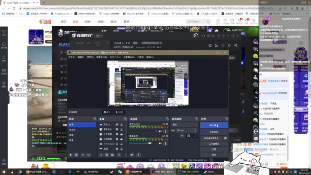Lock the 聊天字体 source
Image resolution: width=311 pixels, height=175 pixels.
(121, 129)
